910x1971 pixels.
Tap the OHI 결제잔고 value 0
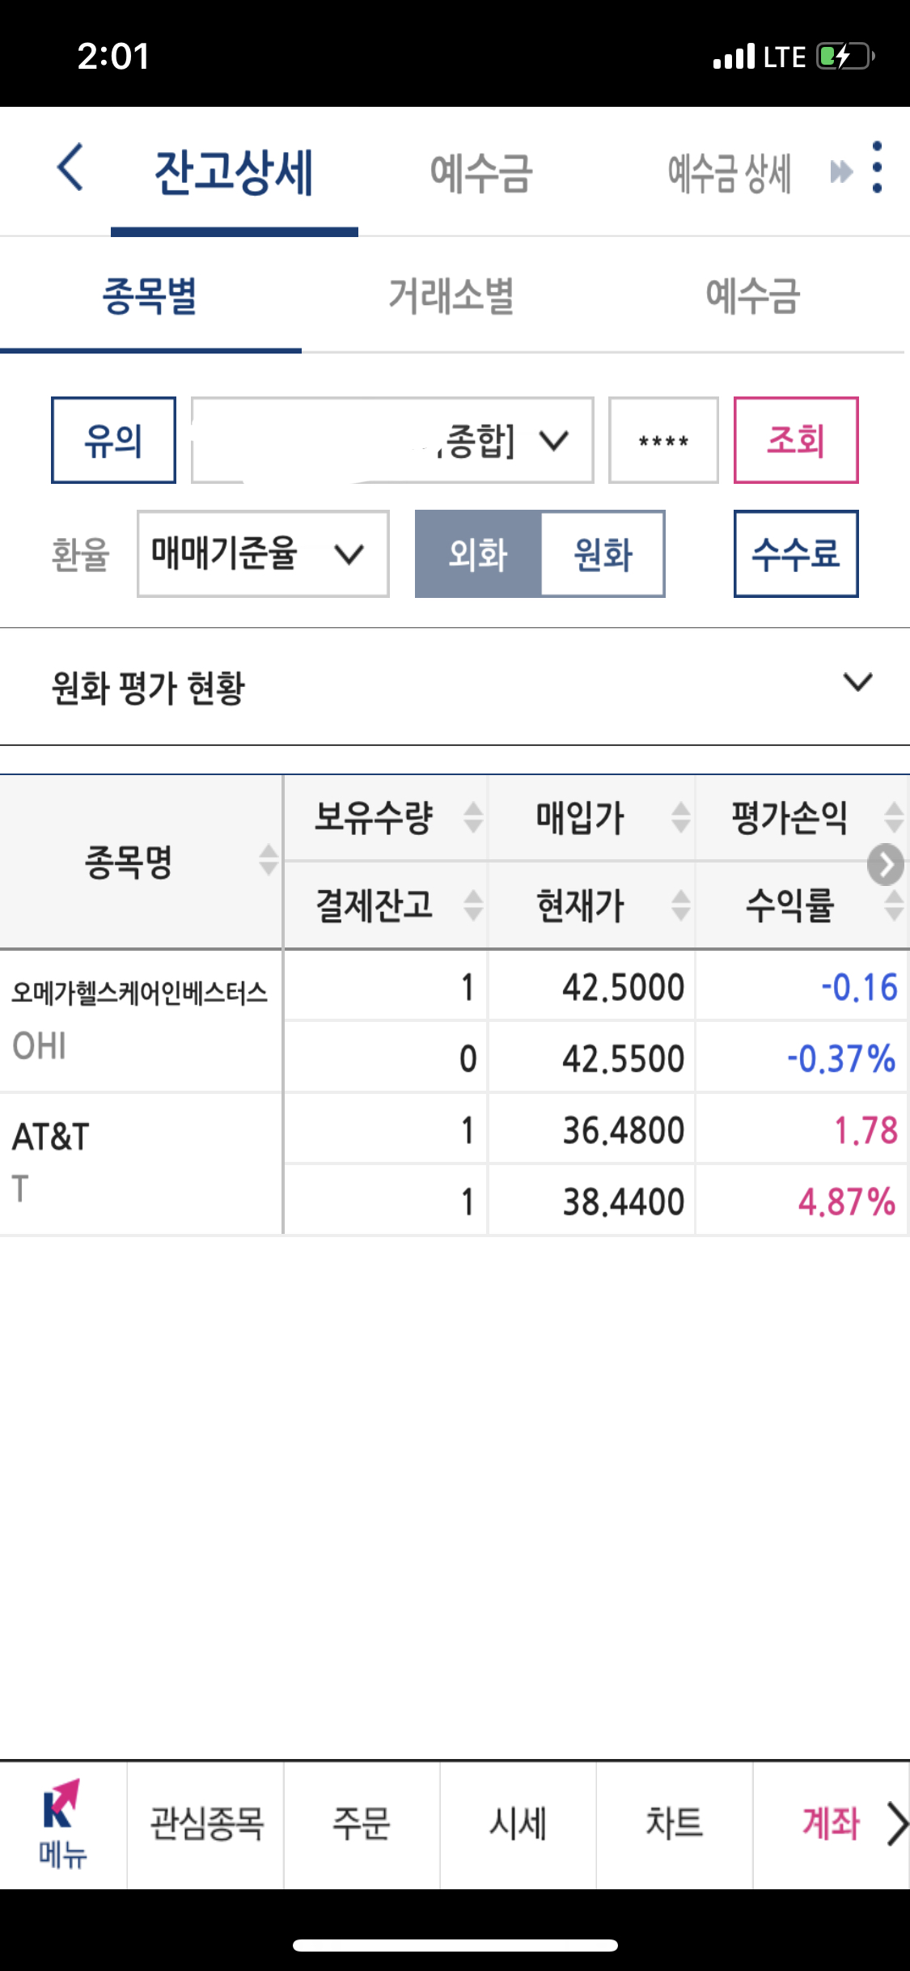coord(468,1058)
